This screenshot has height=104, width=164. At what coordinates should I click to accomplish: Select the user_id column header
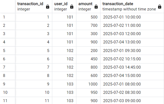coord(64,6)
